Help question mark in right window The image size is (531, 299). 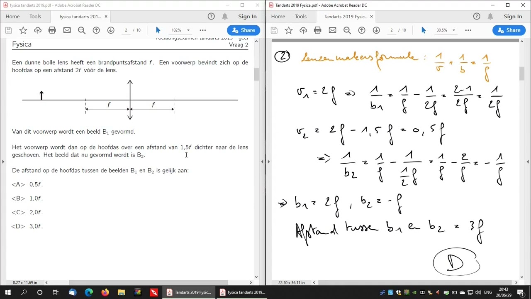[477, 17]
